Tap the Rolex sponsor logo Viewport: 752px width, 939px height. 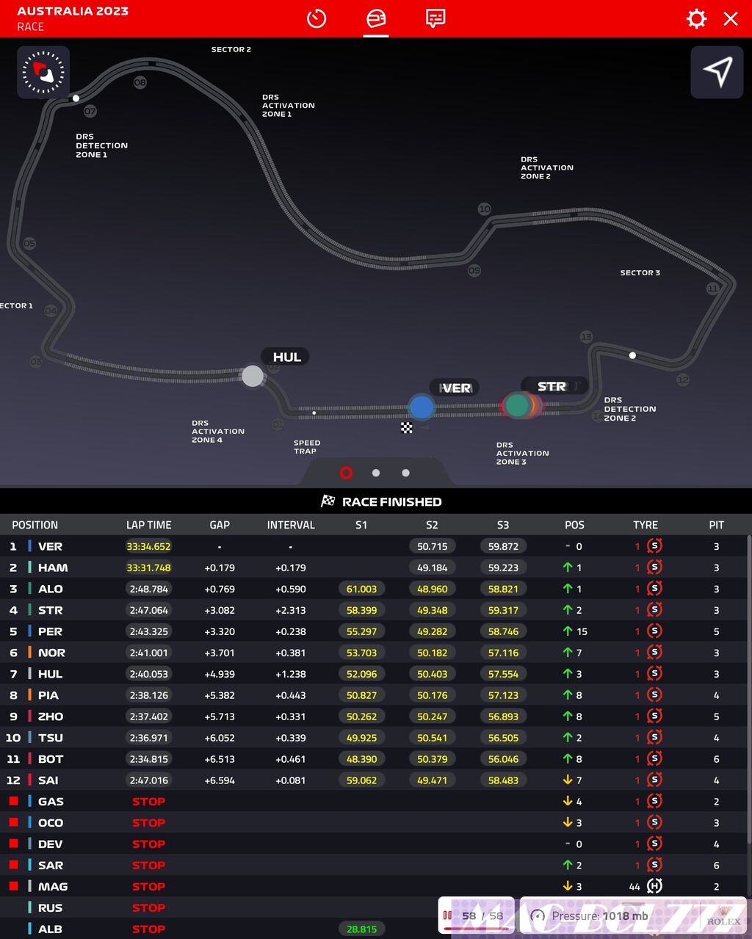click(x=724, y=916)
